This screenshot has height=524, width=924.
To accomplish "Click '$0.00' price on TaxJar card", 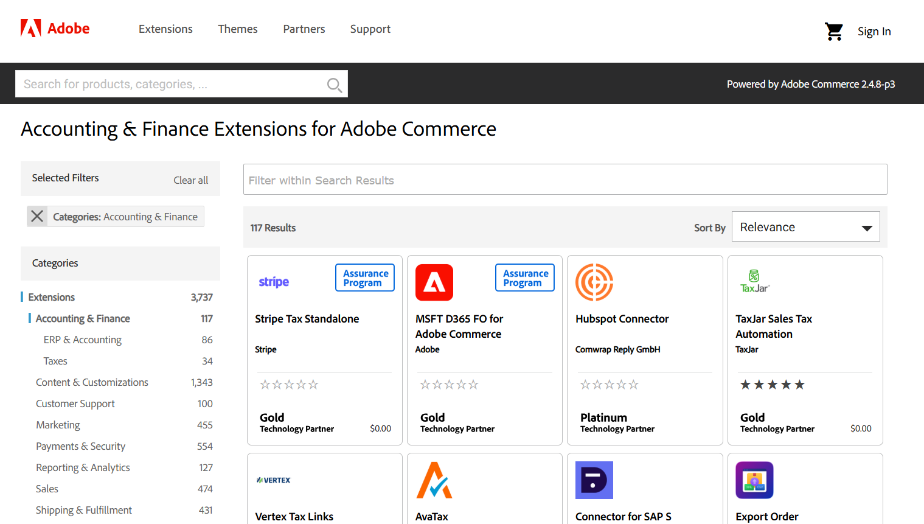I will pos(861,428).
